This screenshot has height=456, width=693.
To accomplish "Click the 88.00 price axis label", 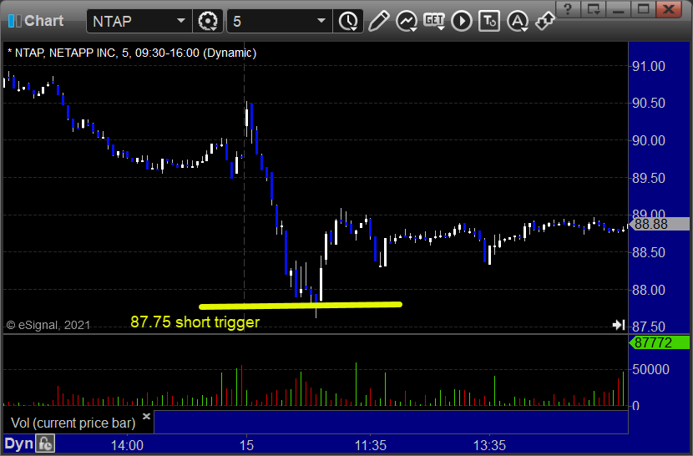I will [649, 290].
